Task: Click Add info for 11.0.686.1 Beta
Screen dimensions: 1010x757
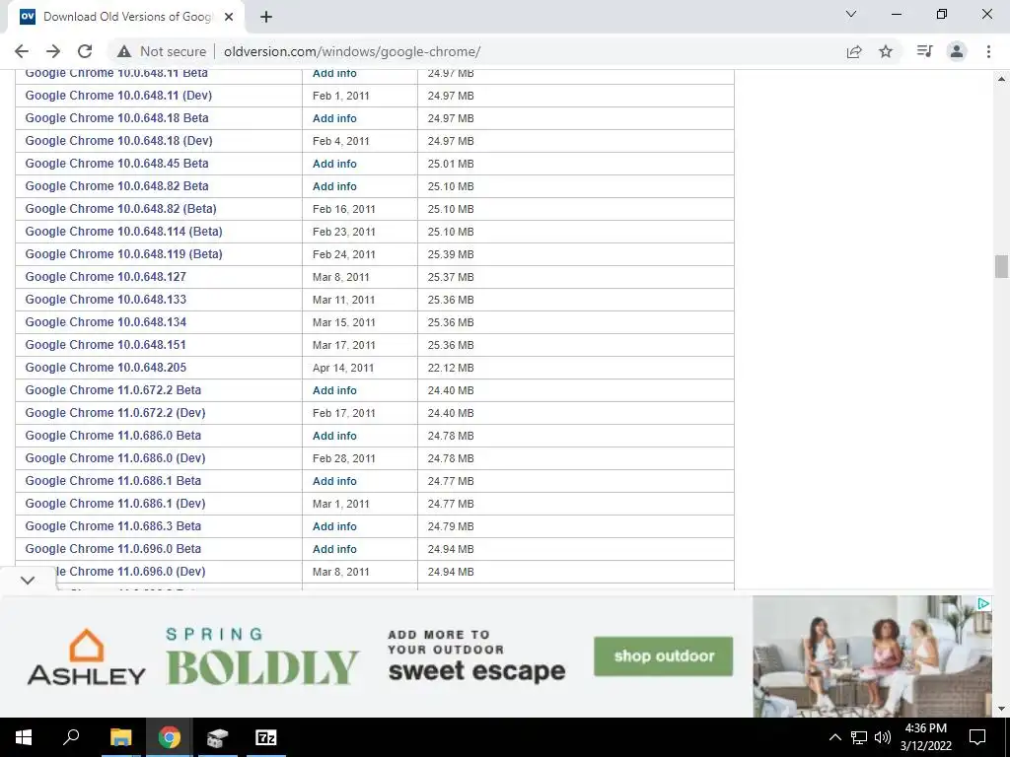Action: coord(334,481)
